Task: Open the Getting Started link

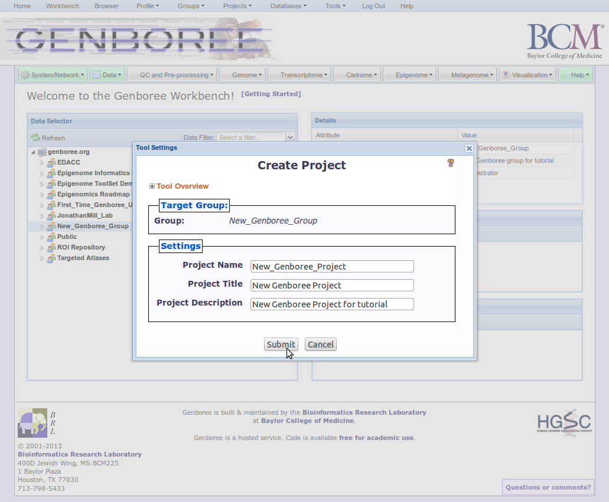Action: click(x=271, y=94)
